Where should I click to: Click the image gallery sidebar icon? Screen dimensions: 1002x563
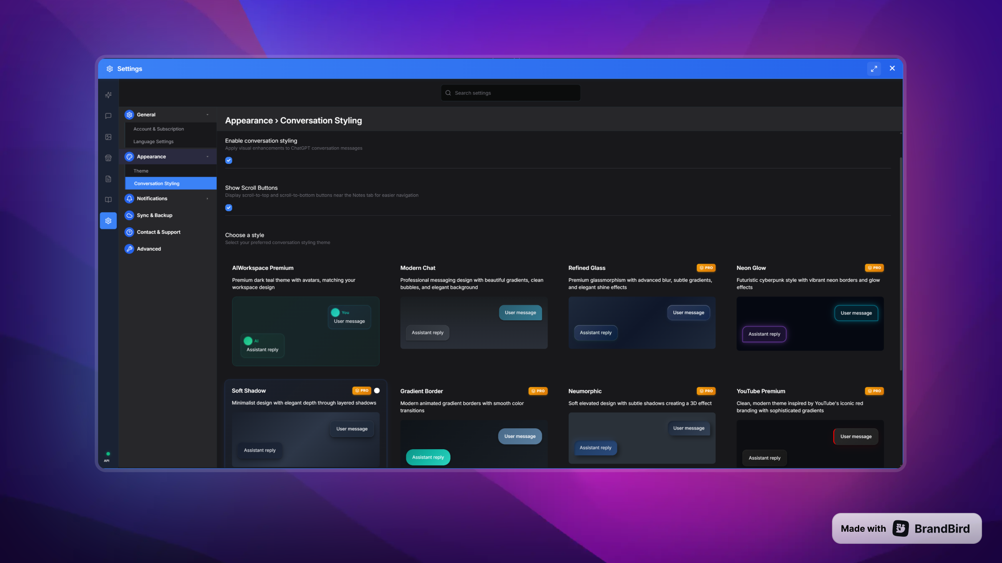click(x=108, y=136)
